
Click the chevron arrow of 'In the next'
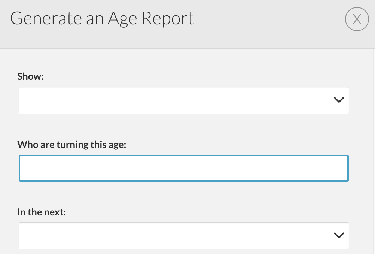(339, 235)
